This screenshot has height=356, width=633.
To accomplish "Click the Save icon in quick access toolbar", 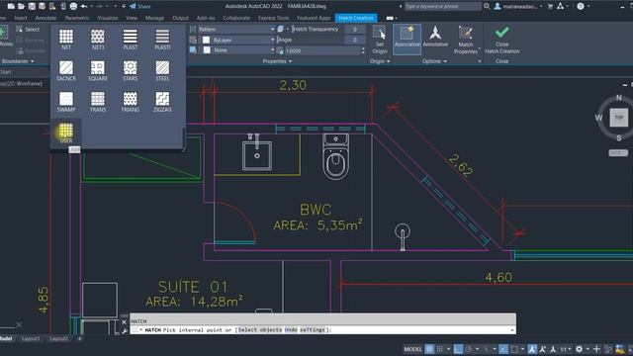I will click(32, 6).
